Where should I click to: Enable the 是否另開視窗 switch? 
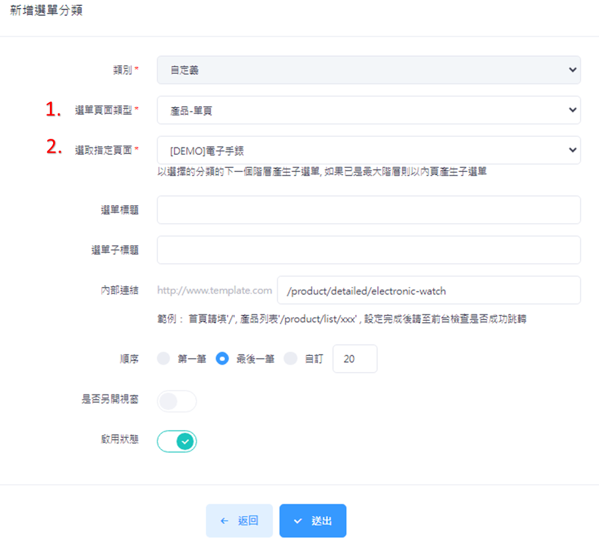[x=177, y=401]
